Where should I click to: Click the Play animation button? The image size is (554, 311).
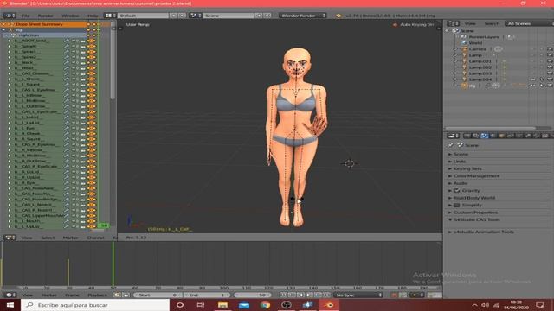(x=309, y=295)
